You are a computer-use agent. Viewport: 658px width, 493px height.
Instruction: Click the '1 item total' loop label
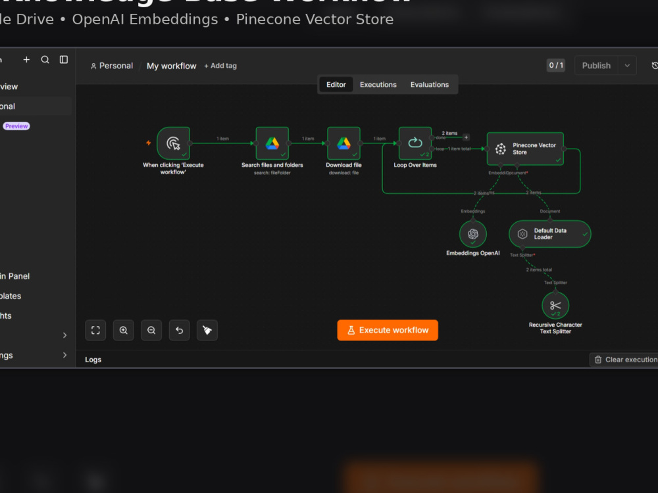click(x=459, y=149)
